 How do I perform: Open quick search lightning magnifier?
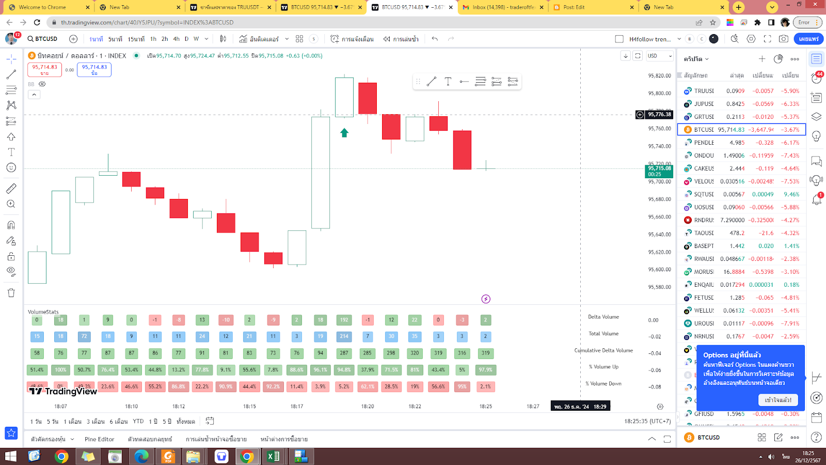tap(735, 39)
